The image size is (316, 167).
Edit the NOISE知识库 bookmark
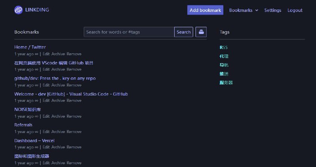[46, 116]
